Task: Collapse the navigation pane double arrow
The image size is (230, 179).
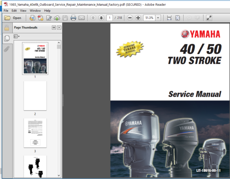Action: (54, 28)
